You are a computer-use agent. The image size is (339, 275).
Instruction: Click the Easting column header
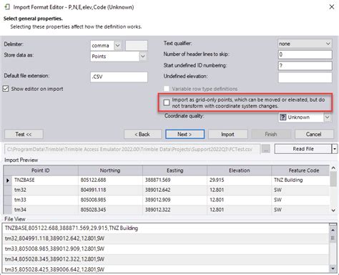175,170
